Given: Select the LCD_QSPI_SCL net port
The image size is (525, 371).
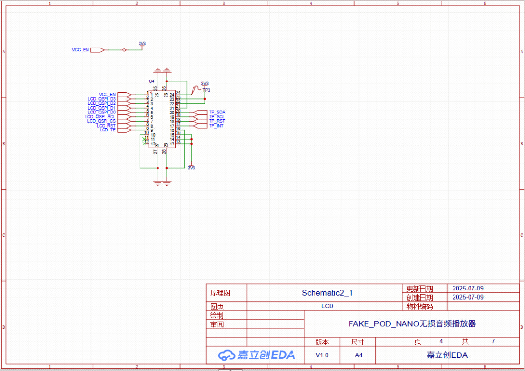Looking at the screenshot, I should 123,116.
